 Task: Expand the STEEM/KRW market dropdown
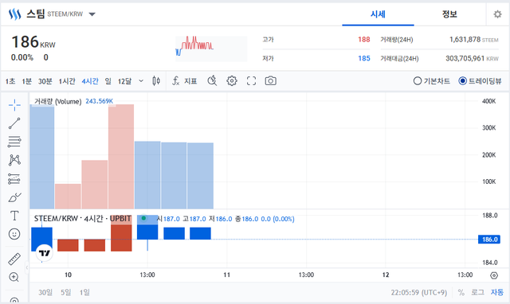pyautogui.click(x=92, y=14)
